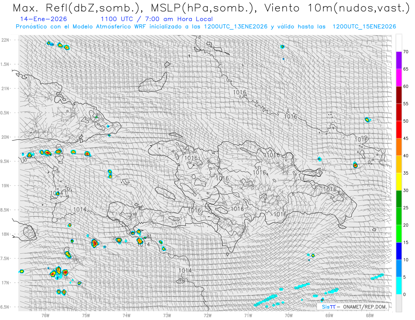Pick the dark maroon 55–60 dBZ colorbar segment
Viewport: 415px width, 320px height.
[x=399, y=95]
